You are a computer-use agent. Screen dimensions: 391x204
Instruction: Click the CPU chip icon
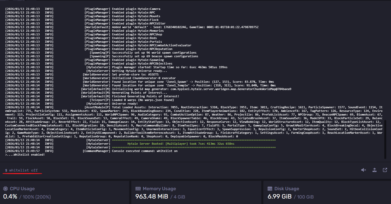click(5, 189)
